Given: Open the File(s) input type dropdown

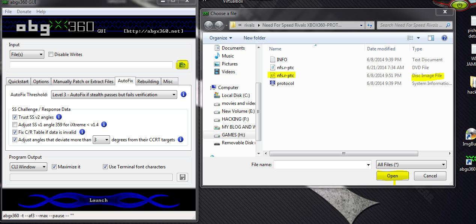Looking at the screenshot, I should (x=27, y=54).
